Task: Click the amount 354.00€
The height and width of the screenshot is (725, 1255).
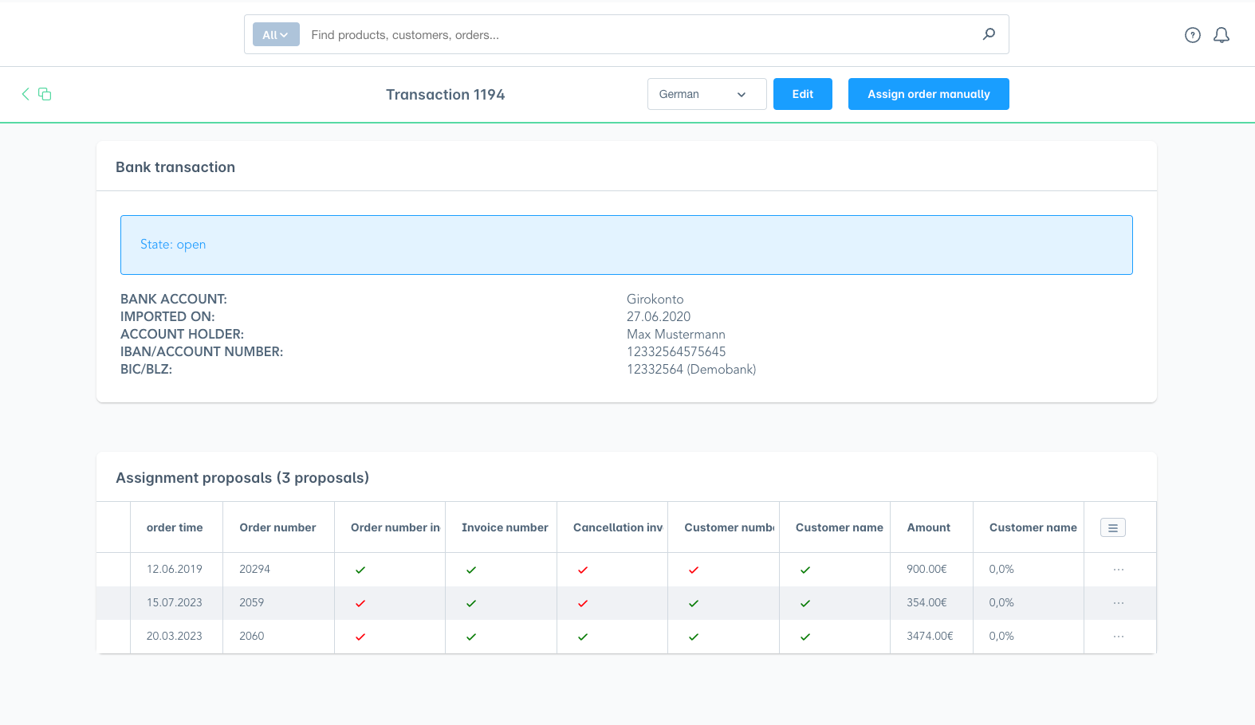Action: coord(926,602)
